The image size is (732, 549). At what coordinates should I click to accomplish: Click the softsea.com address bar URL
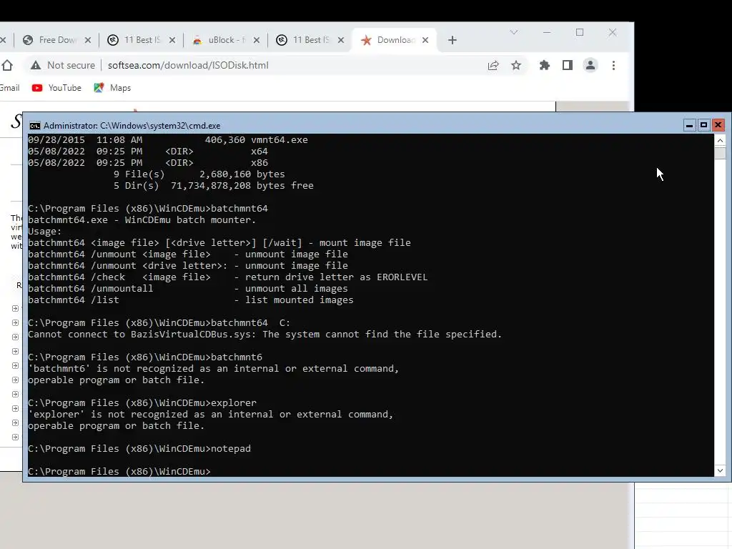point(188,65)
